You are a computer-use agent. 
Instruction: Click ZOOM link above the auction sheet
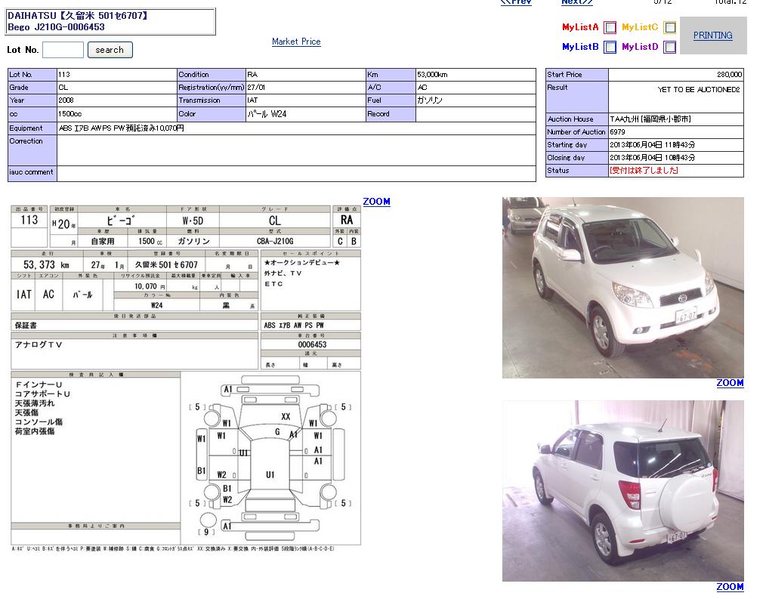coord(376,202)
